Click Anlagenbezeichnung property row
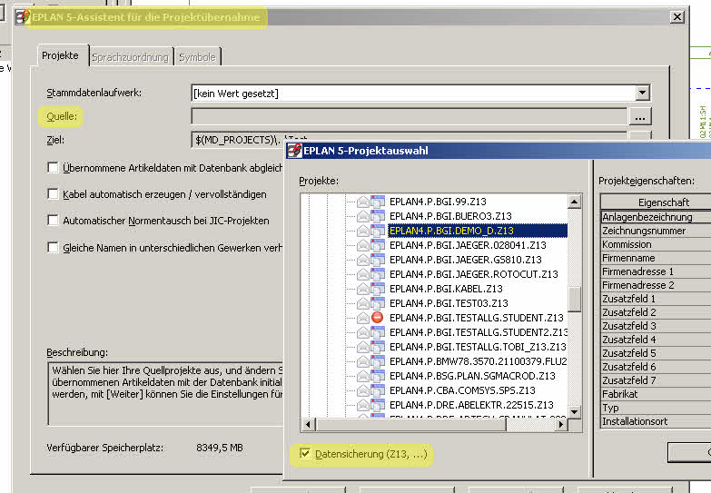 click(656, 217)
